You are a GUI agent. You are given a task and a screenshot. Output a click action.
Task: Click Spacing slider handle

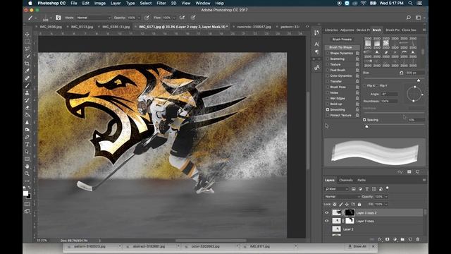pyautogui.click(x=366, y=126)
